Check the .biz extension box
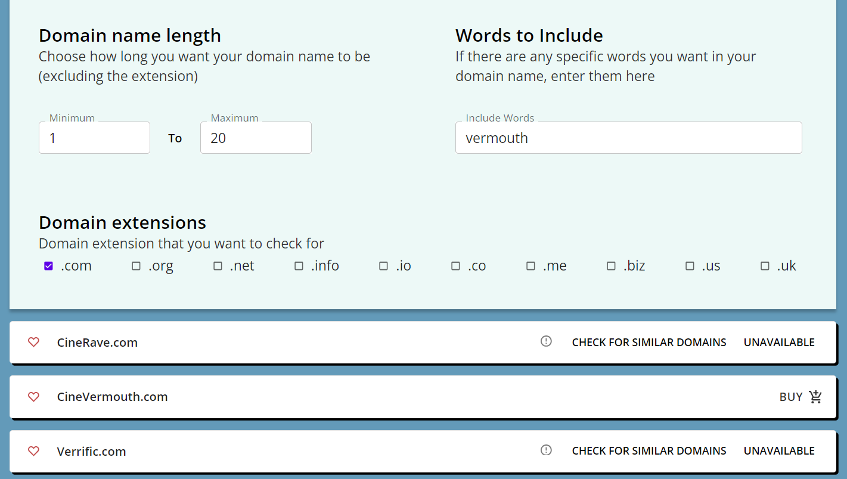 611,266
